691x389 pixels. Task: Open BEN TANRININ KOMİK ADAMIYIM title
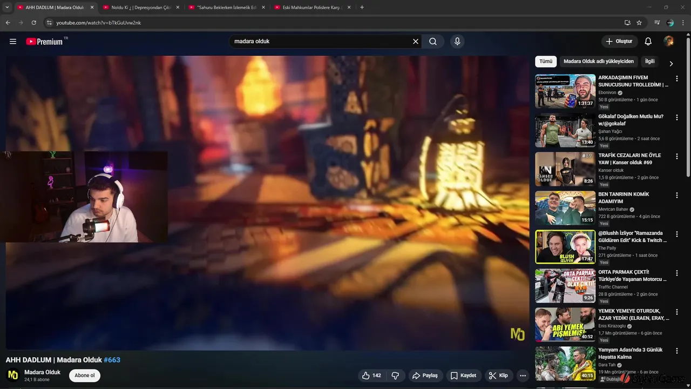pyautogui.click(x=624, y=198)
